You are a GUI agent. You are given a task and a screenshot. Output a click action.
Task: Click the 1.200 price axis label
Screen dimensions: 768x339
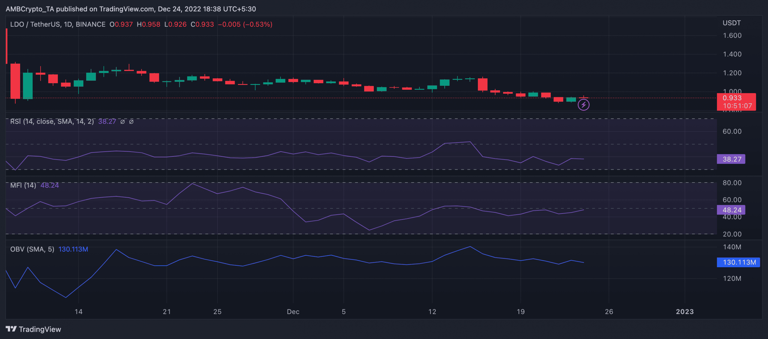[732, 73]
